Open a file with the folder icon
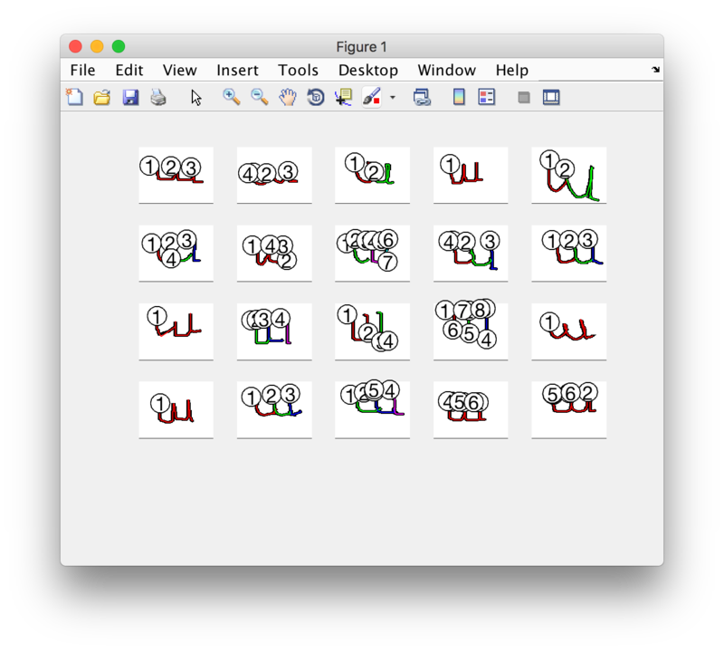Image resolution: width=724 pixels, height=652 pixels. [x=102, y=98]
